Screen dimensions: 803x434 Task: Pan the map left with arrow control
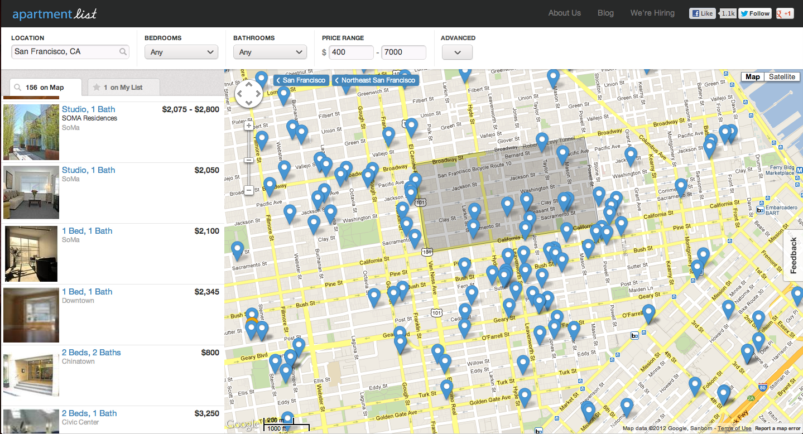pyautogui.click(x=240, y=94)
